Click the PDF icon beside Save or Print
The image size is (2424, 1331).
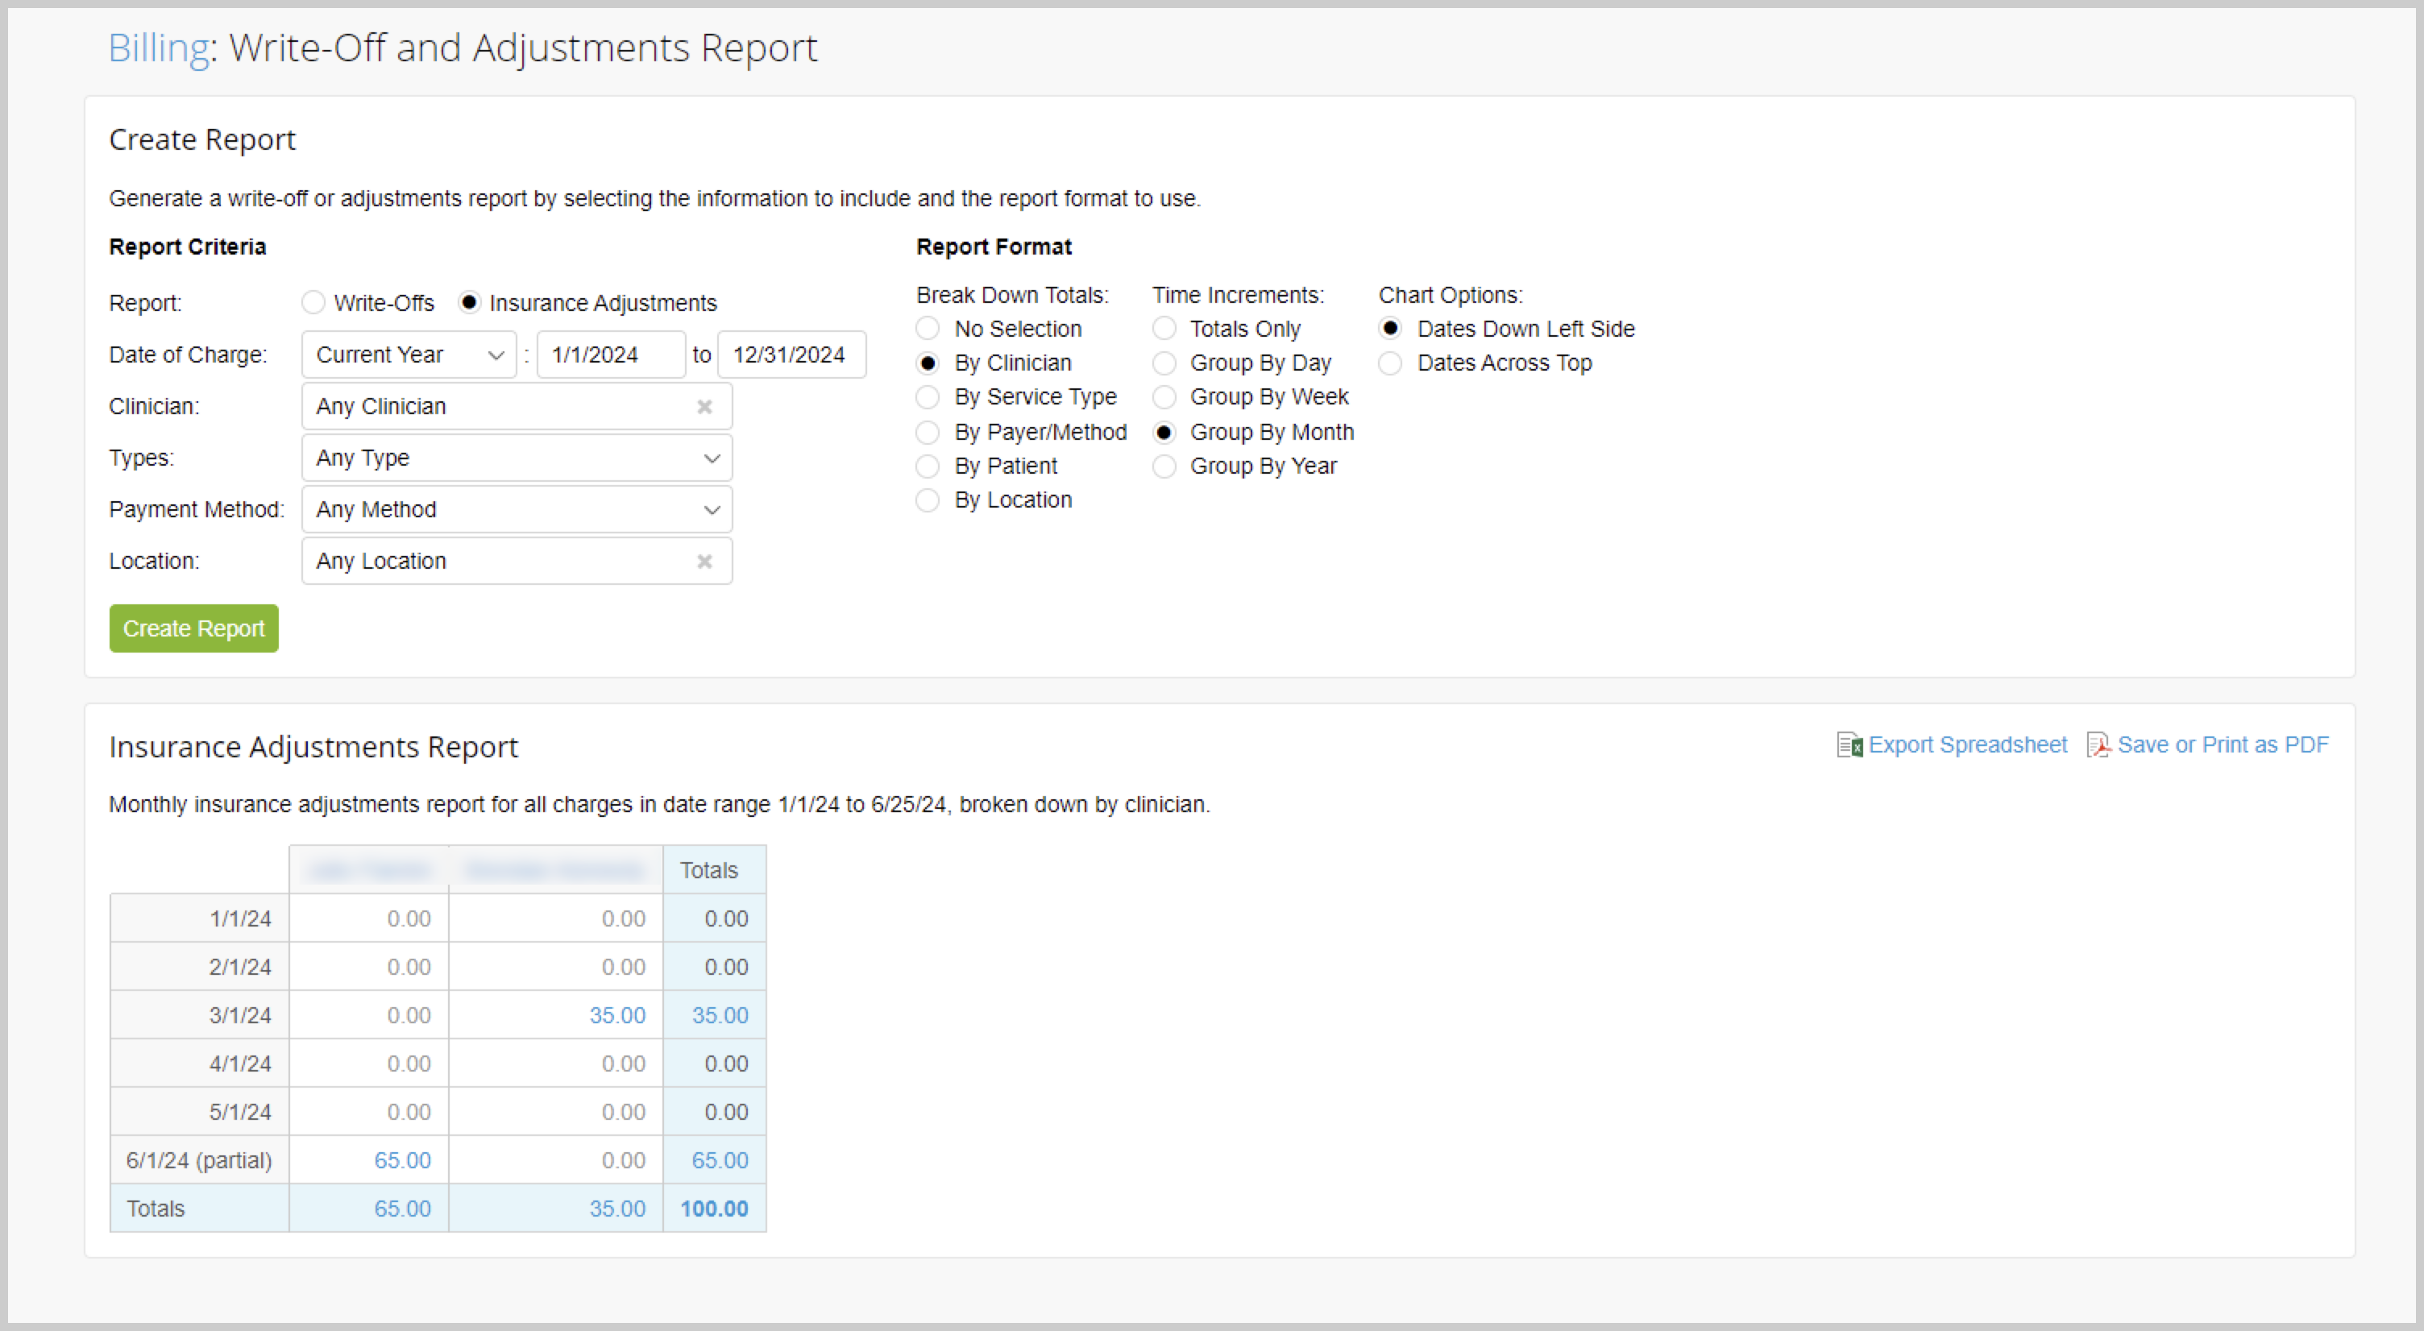(2098, 745)
